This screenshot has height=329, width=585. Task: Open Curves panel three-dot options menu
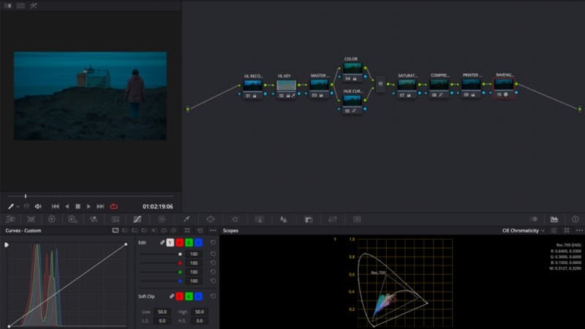coord(213,230)
